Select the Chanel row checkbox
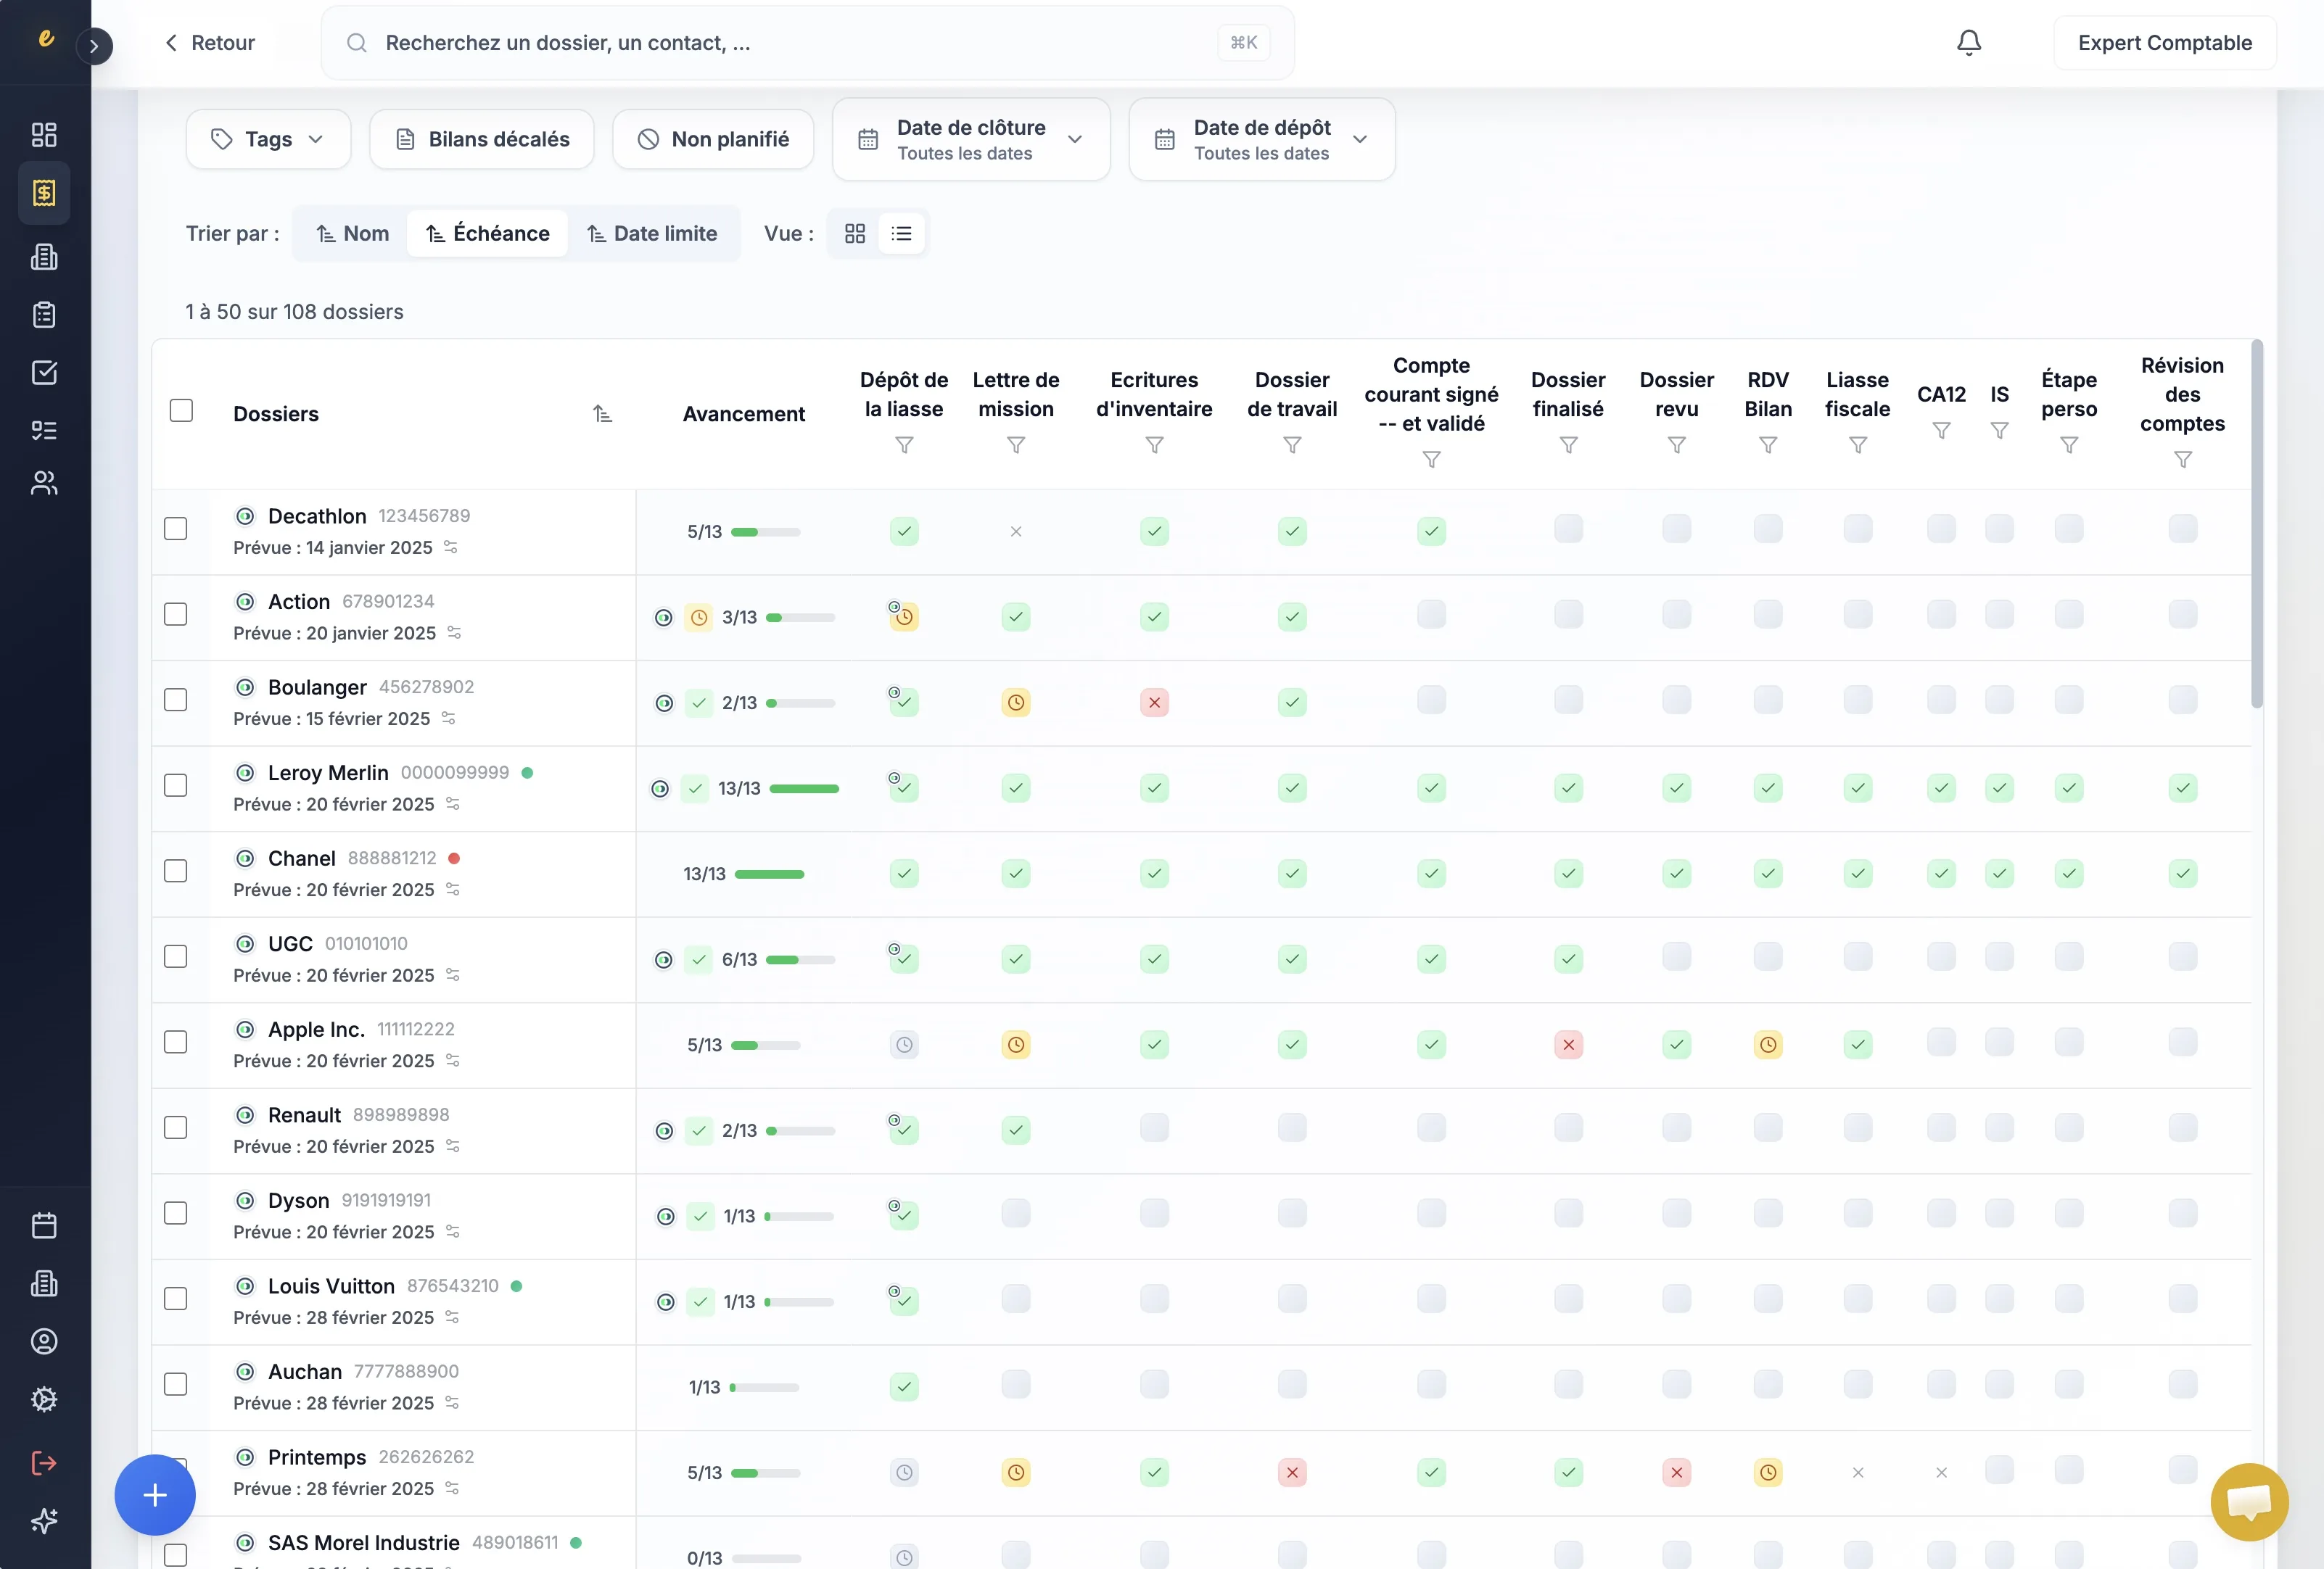The width and height of the screenshot is (2324, 1569). [x=176, y=872]
